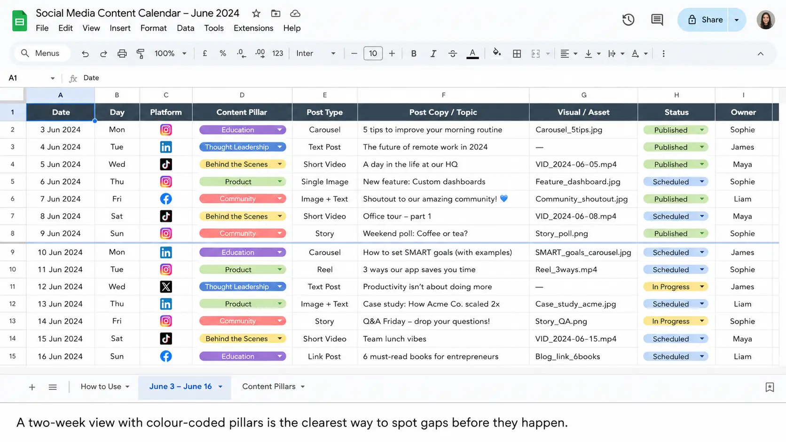
Task: Open the Inter font dropdown
Action: coord(315,54)
